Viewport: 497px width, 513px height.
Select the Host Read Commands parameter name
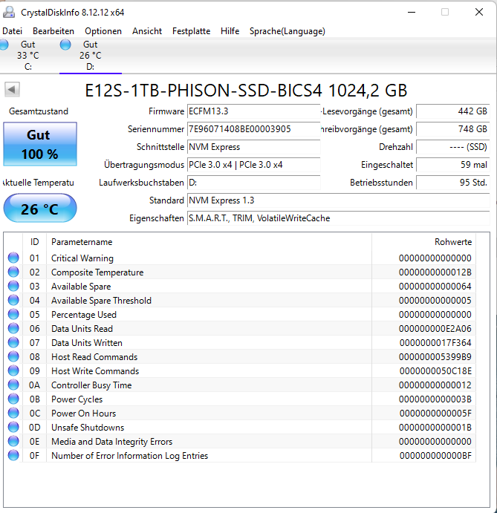94,357
